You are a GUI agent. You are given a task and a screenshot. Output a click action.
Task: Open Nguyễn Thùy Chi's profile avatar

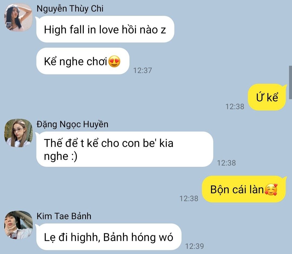coord(18,17)
